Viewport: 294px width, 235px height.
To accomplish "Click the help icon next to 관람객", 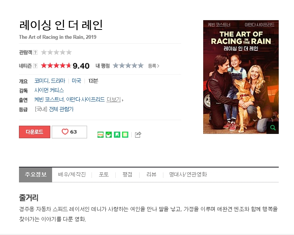I will coord(35,53).
